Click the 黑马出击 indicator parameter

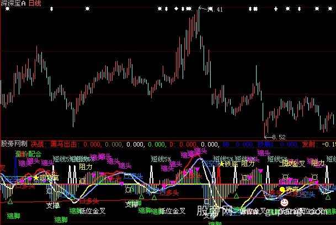pos(64,144)
